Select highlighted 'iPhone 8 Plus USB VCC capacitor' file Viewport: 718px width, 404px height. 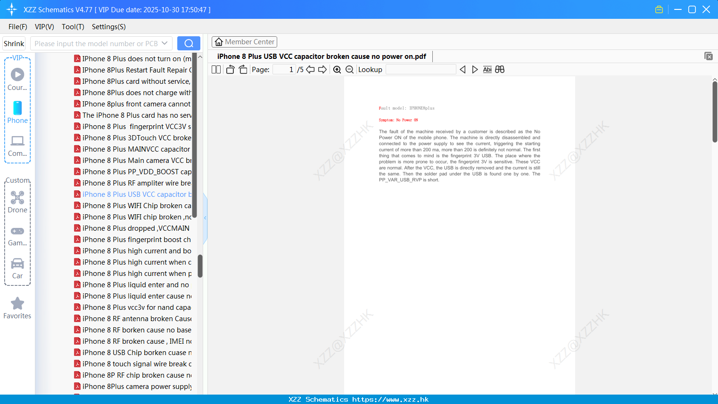pyautogui.click(x=133, y=194)
